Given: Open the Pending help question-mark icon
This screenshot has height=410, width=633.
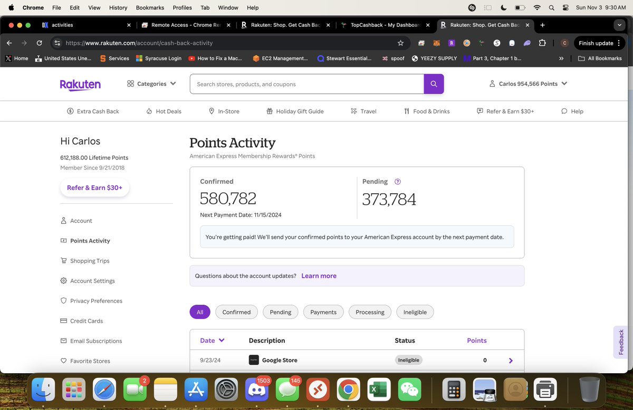Looking at the screenshot, I should click(398, 182).
